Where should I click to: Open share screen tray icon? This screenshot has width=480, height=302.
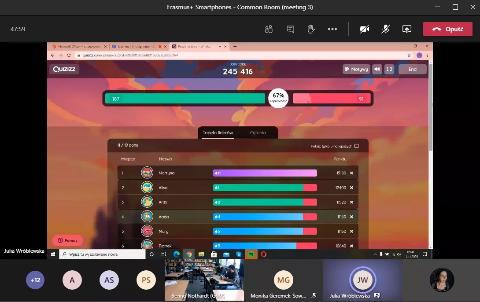pyautogui.click(x=406, y=29)
